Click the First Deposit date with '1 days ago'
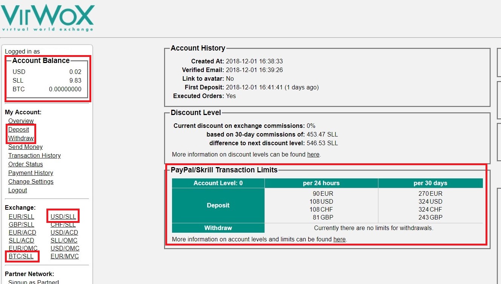 [272, 88]
